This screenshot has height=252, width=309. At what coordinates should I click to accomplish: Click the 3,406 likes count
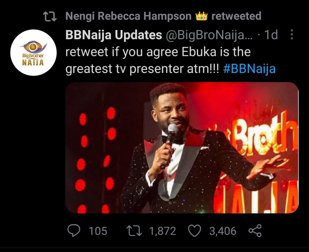point(222,231)
